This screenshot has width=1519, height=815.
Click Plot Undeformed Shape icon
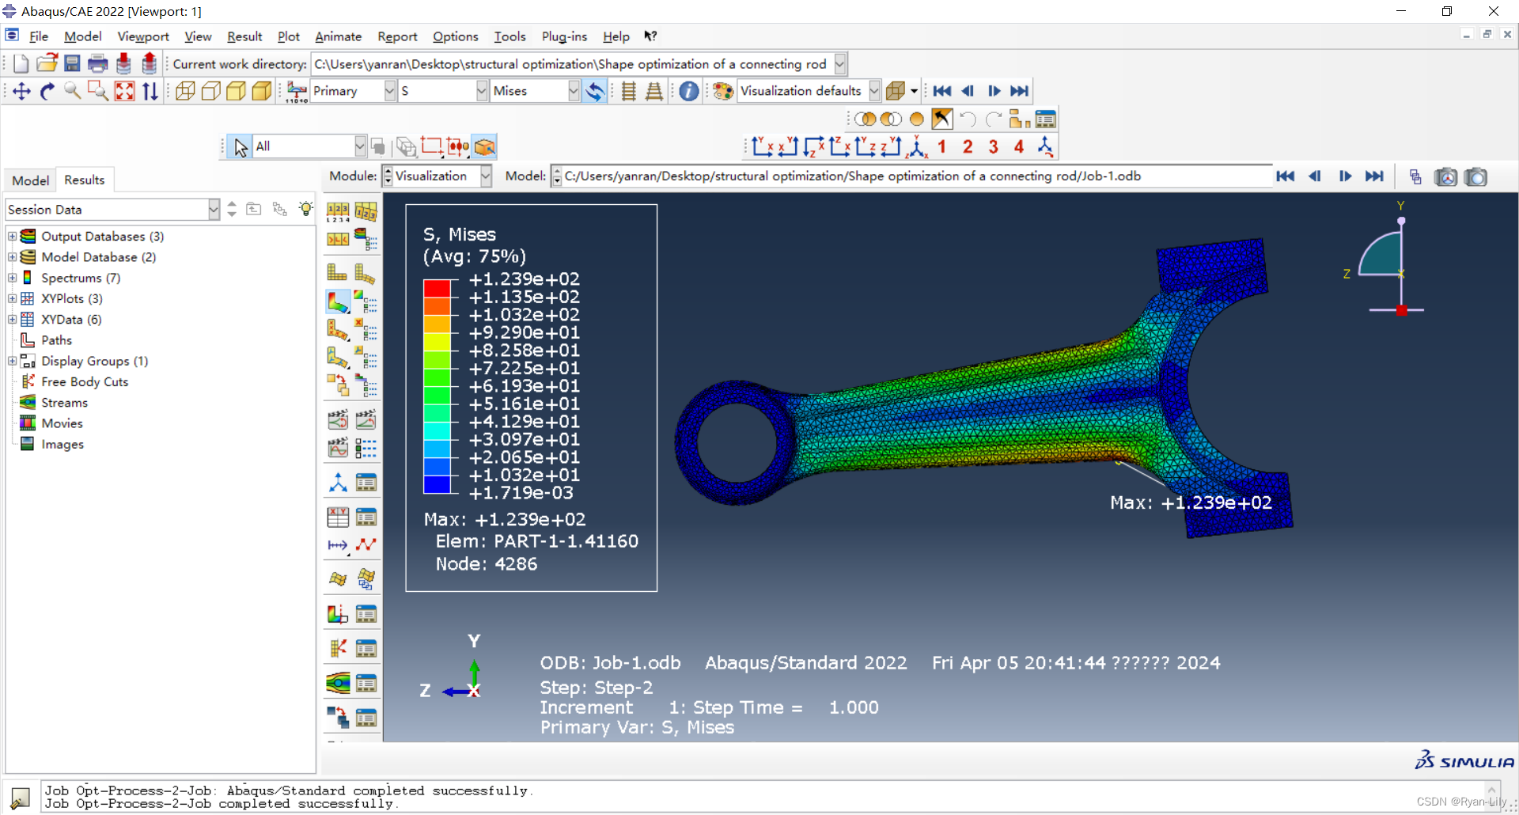coord(337,273)
